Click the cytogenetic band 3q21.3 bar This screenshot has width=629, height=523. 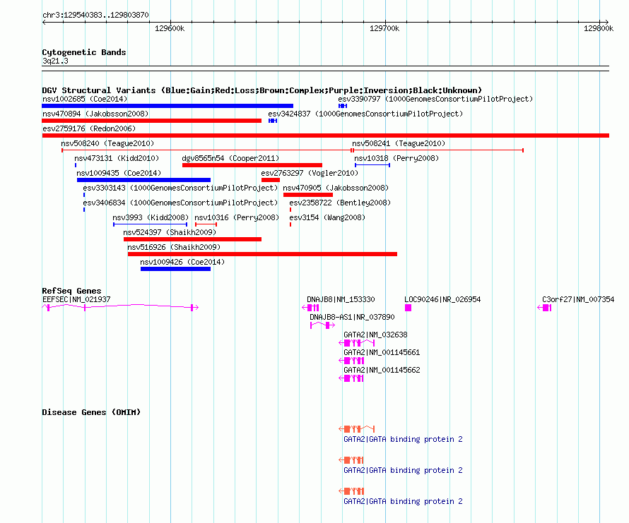click(325, 68)
